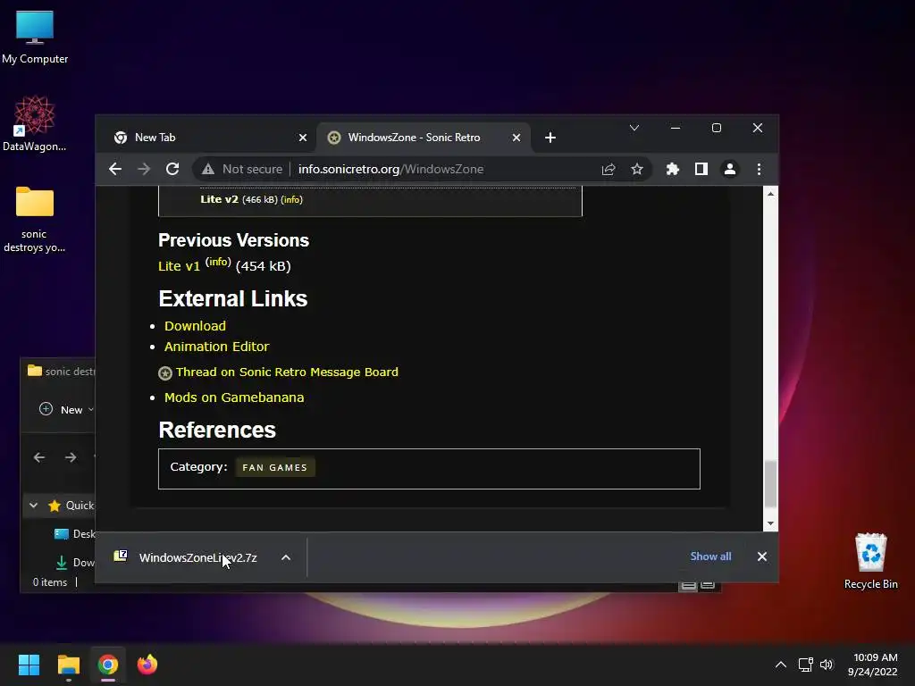Go forward in File Explorer window
The image size is (915, 686).
click(x=71, y=457)
